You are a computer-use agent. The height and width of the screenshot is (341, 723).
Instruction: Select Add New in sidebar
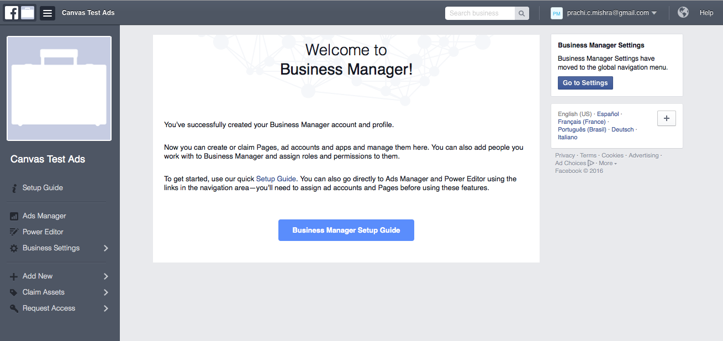[38, 276]
